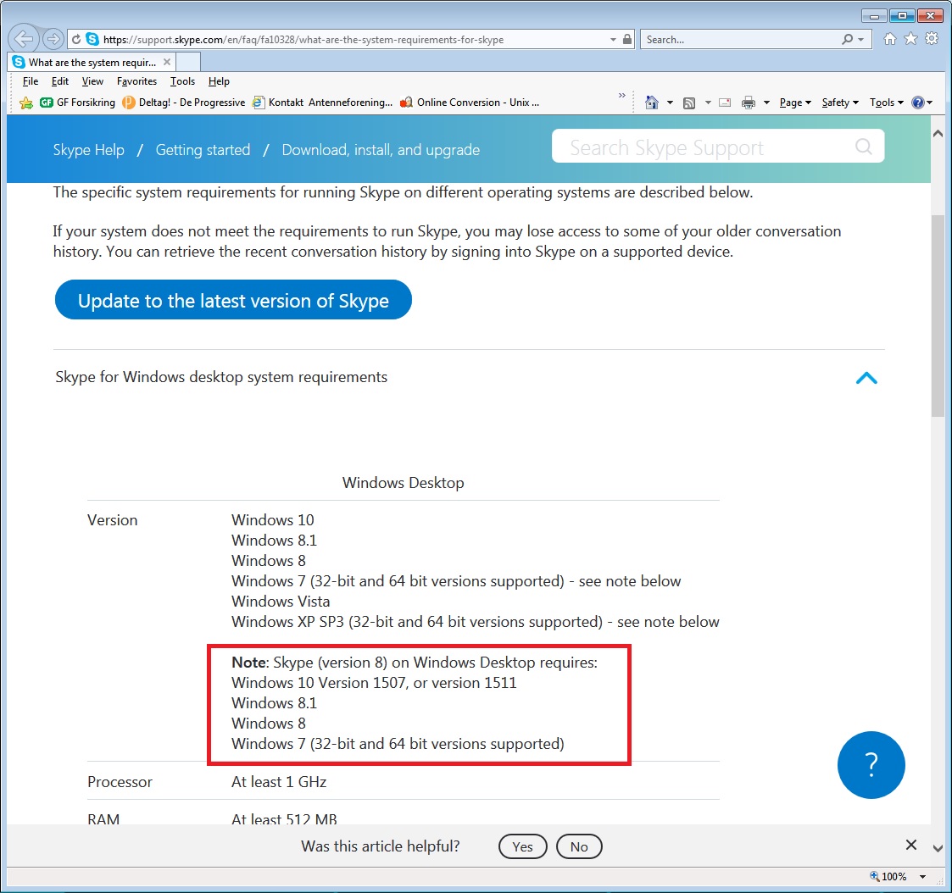952x893 pixels.
Task: Click the Skype Support search magnifier icon
Action: tap(863, 147)
